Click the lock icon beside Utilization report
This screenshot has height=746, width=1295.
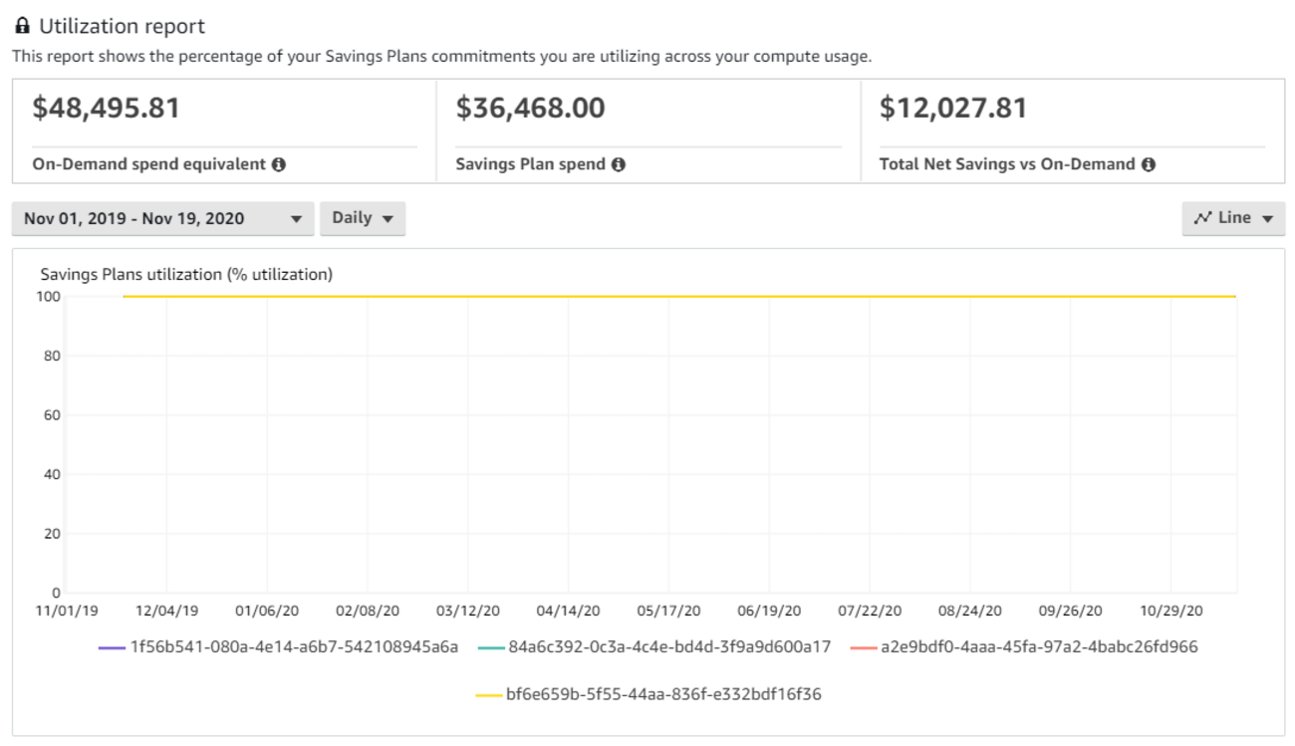coord(22,27)
